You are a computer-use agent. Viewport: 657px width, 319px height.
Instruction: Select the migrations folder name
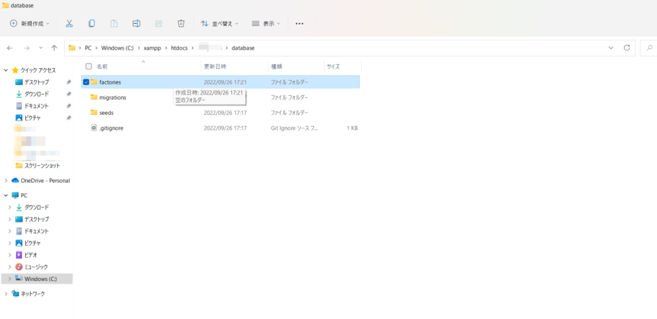pos(113,98)
